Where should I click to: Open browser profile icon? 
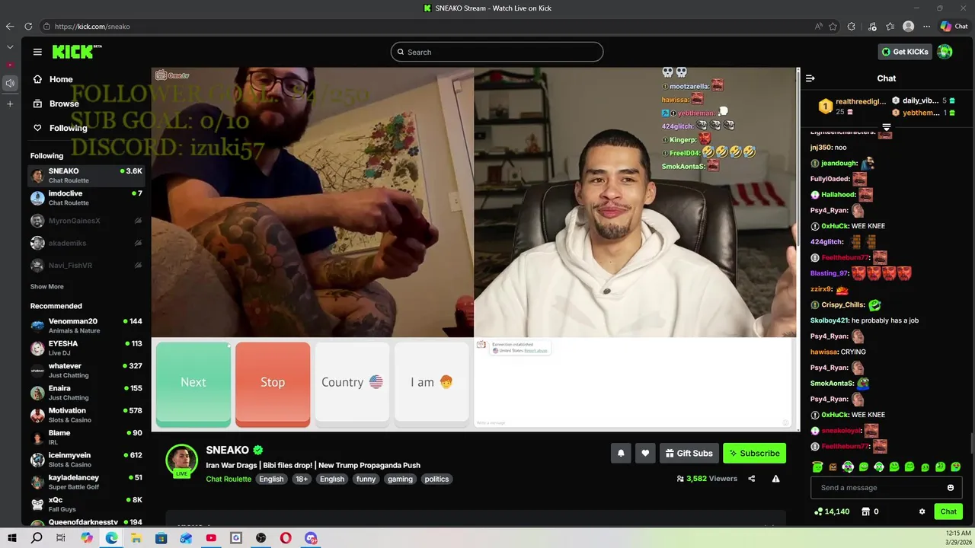coord(908,26)
